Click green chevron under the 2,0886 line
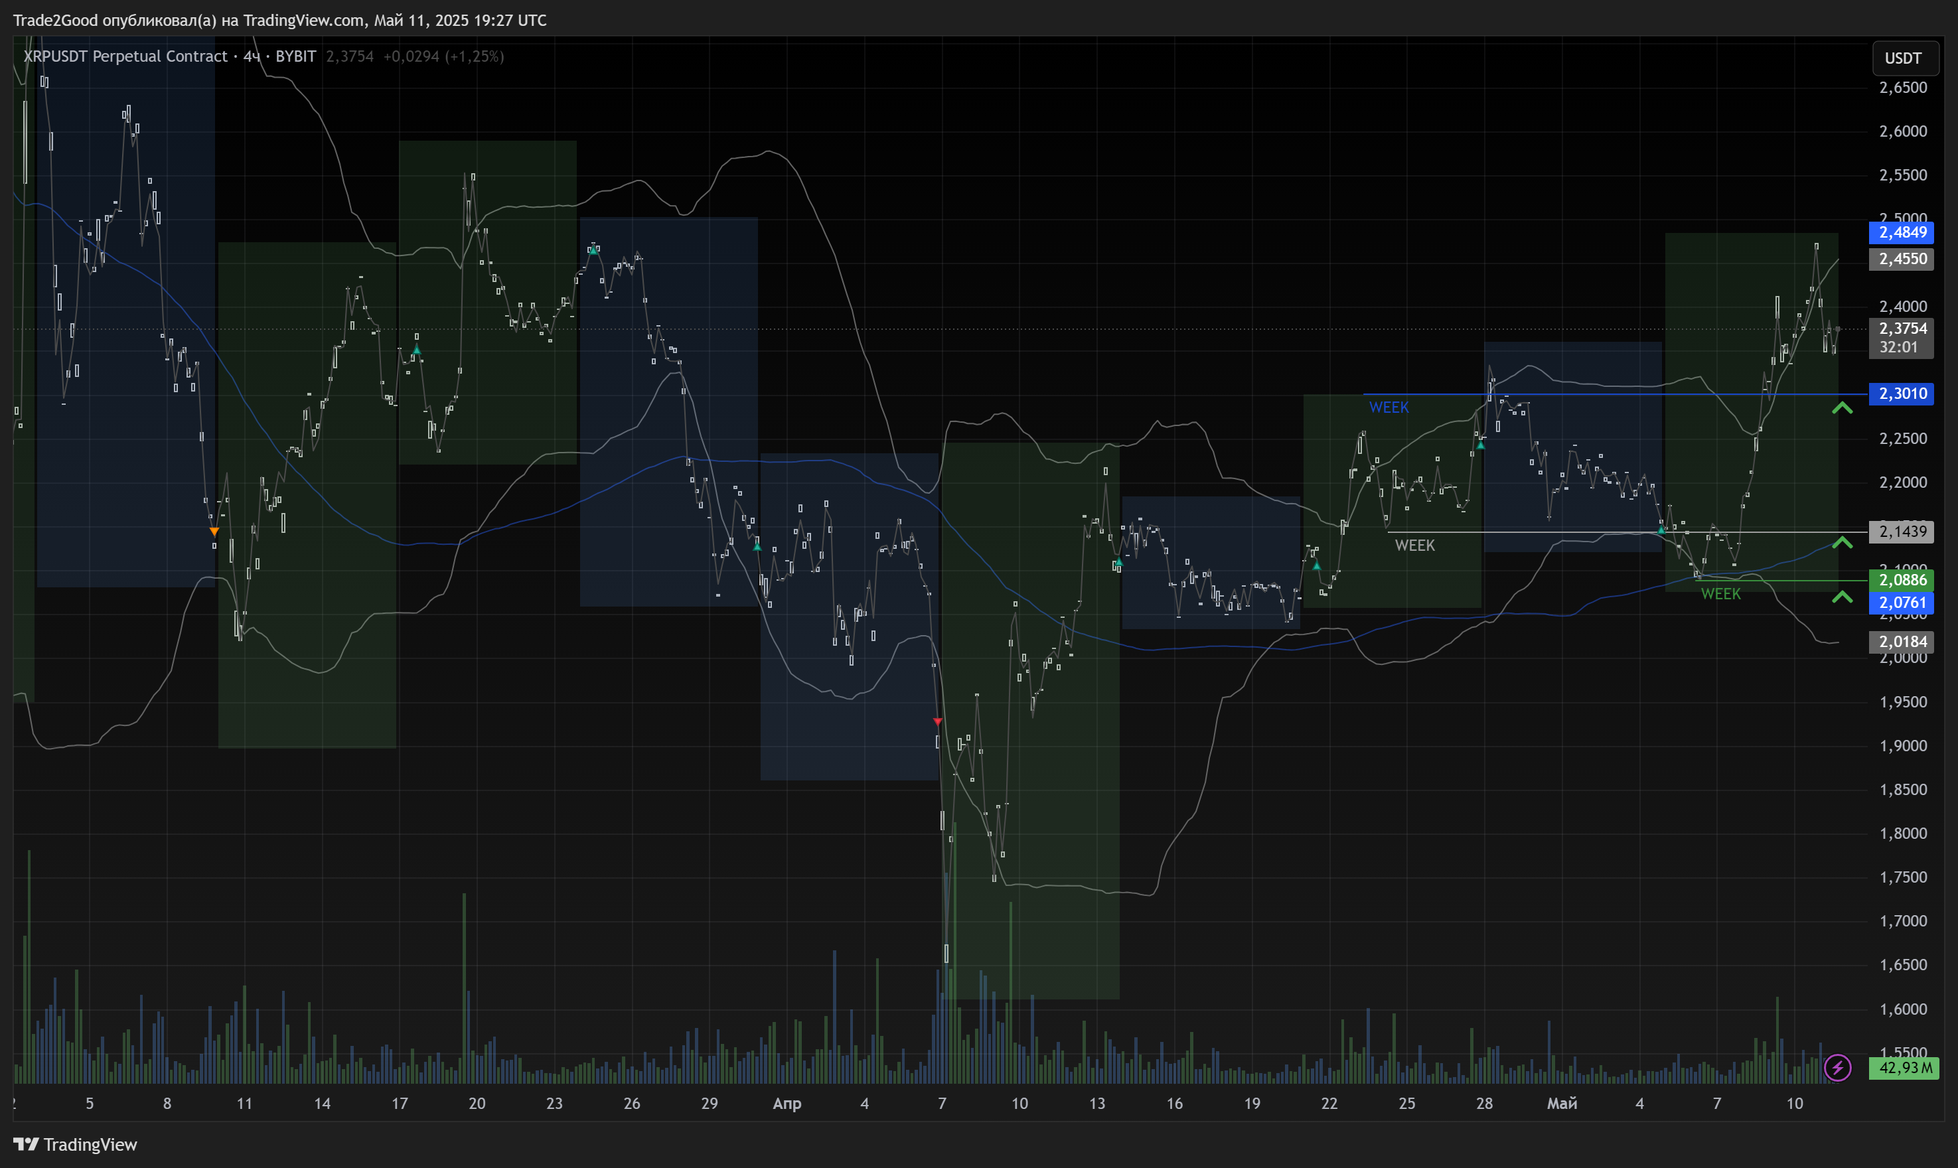 [x=1842, y=597]
